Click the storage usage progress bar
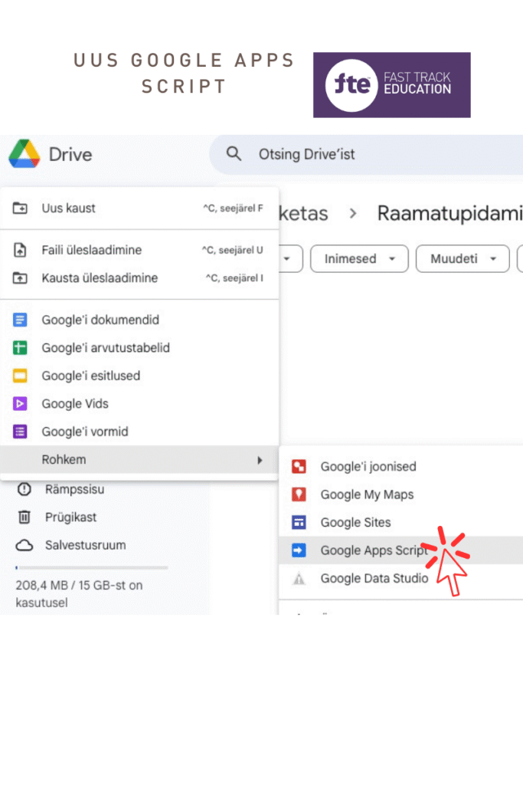The height and width of the screenshot is (785, 523). 91,568
